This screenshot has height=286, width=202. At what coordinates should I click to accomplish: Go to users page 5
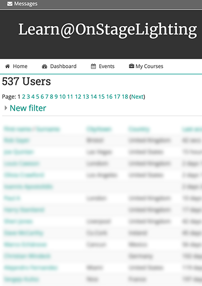click(x=37, y=97)
